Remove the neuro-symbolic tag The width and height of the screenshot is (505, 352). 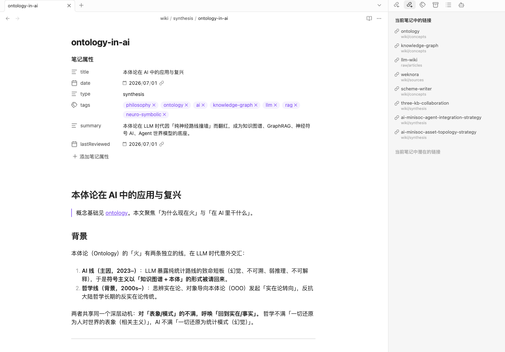pos(164,114)
